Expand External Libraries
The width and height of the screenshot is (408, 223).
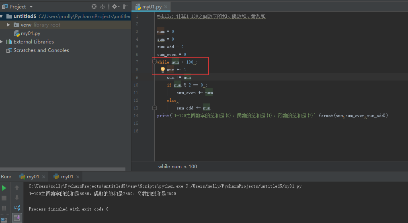click(2, 42)
